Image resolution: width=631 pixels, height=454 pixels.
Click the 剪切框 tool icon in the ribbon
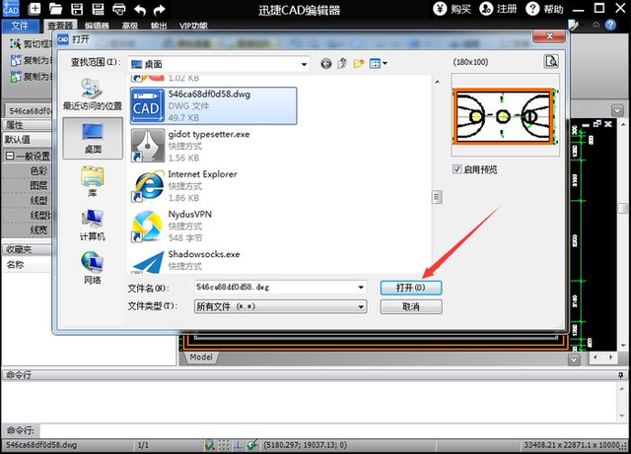[x=16, y=43]
